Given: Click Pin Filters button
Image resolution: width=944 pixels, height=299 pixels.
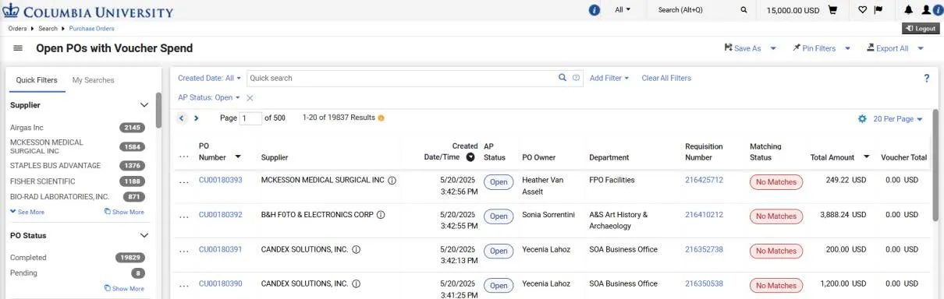Looking at the screenshot, I should (x=814, y=48).
